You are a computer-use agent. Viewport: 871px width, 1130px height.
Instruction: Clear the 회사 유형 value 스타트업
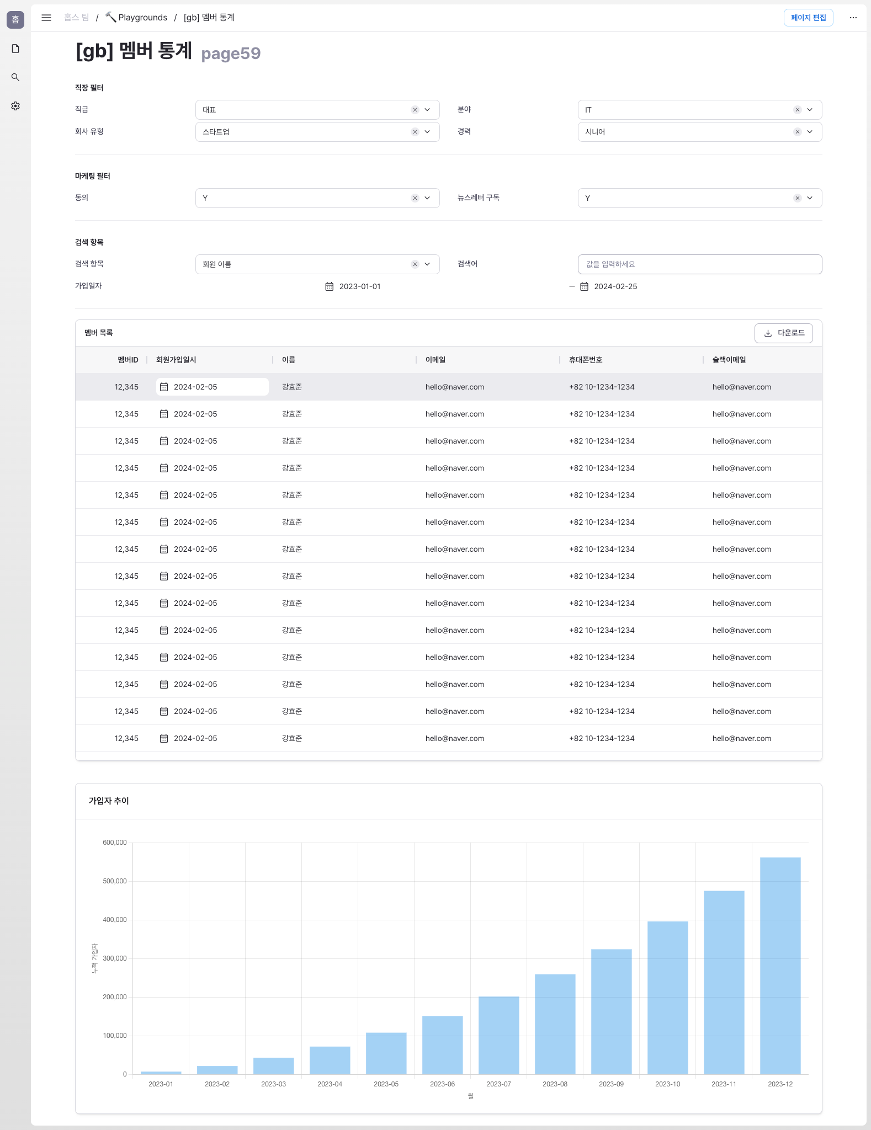tap(415, 132)
